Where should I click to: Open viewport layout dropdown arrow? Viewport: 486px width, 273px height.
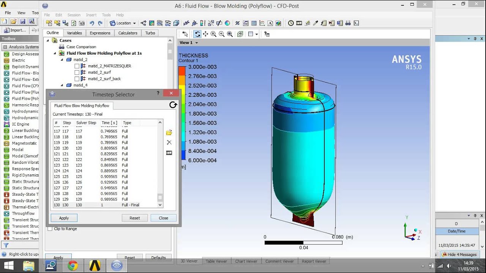click(x=257, y=34)
